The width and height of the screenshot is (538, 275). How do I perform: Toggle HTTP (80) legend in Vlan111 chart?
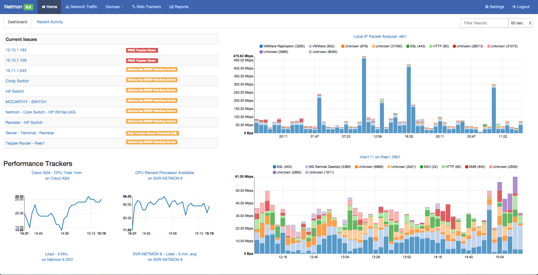pyautogui.click(x=451, y=167)
